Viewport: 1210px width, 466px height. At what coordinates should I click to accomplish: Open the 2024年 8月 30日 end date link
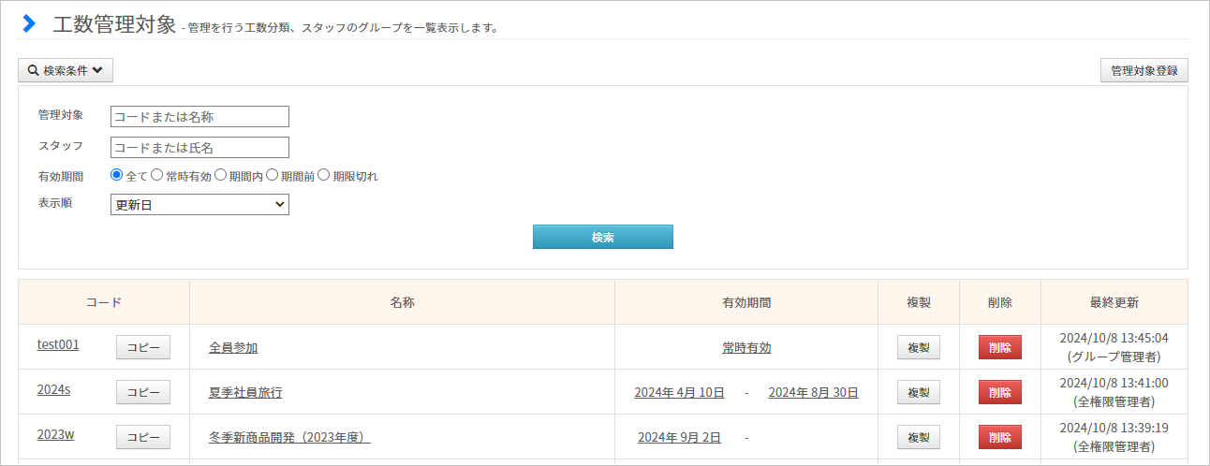pyautogui.click(x=813, y=393)
